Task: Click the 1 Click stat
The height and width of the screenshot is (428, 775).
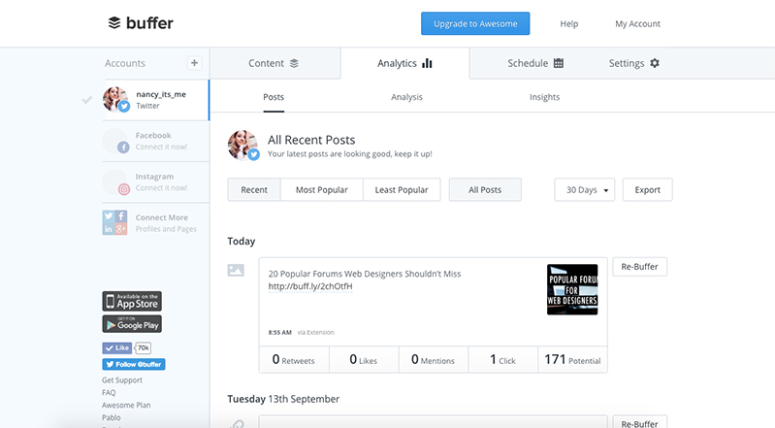Action: click(x=503, y=359)
